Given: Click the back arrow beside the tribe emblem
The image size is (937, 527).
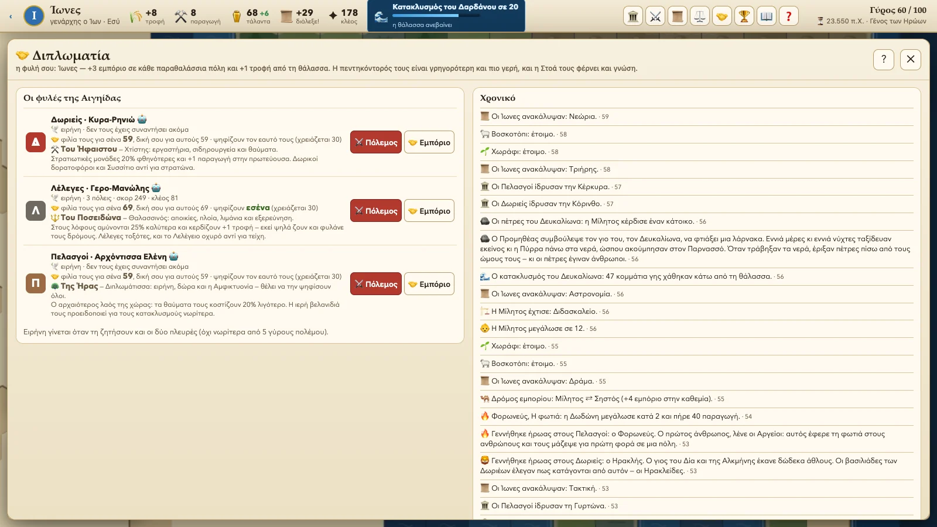Looking at the screenshot, I should [x=11, y=16].
